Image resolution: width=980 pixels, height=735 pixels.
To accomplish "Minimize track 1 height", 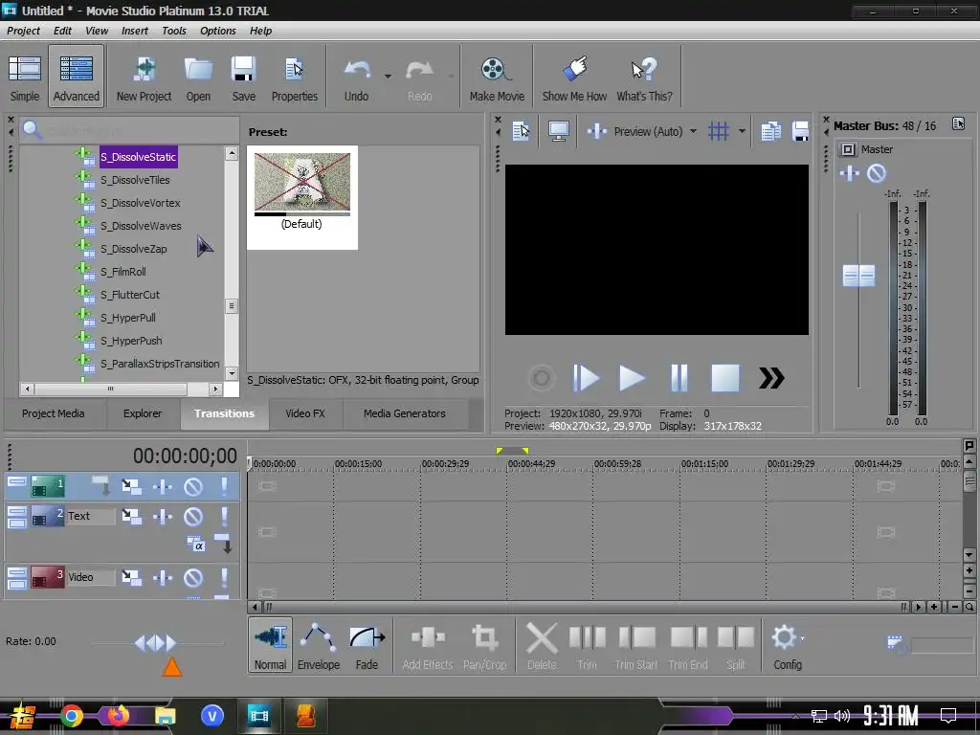I will [17, 482].
